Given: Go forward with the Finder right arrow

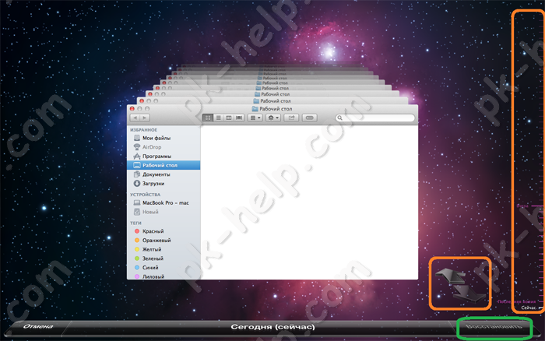Looking at the screenshot, I should point(145,118).
